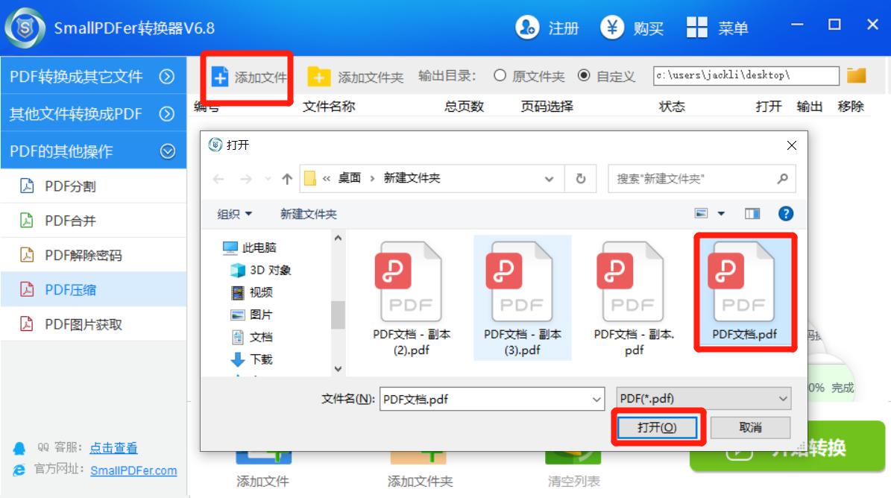The height and width of the screenshot is (498, 891).
Task: Click the 页码选择 column header
Action: [547, 106]
